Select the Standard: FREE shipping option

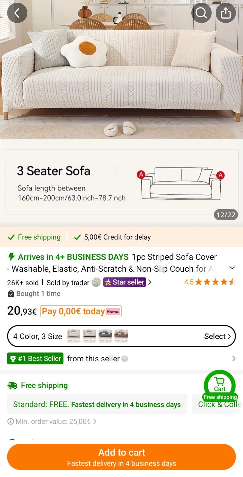coord(97,404)
